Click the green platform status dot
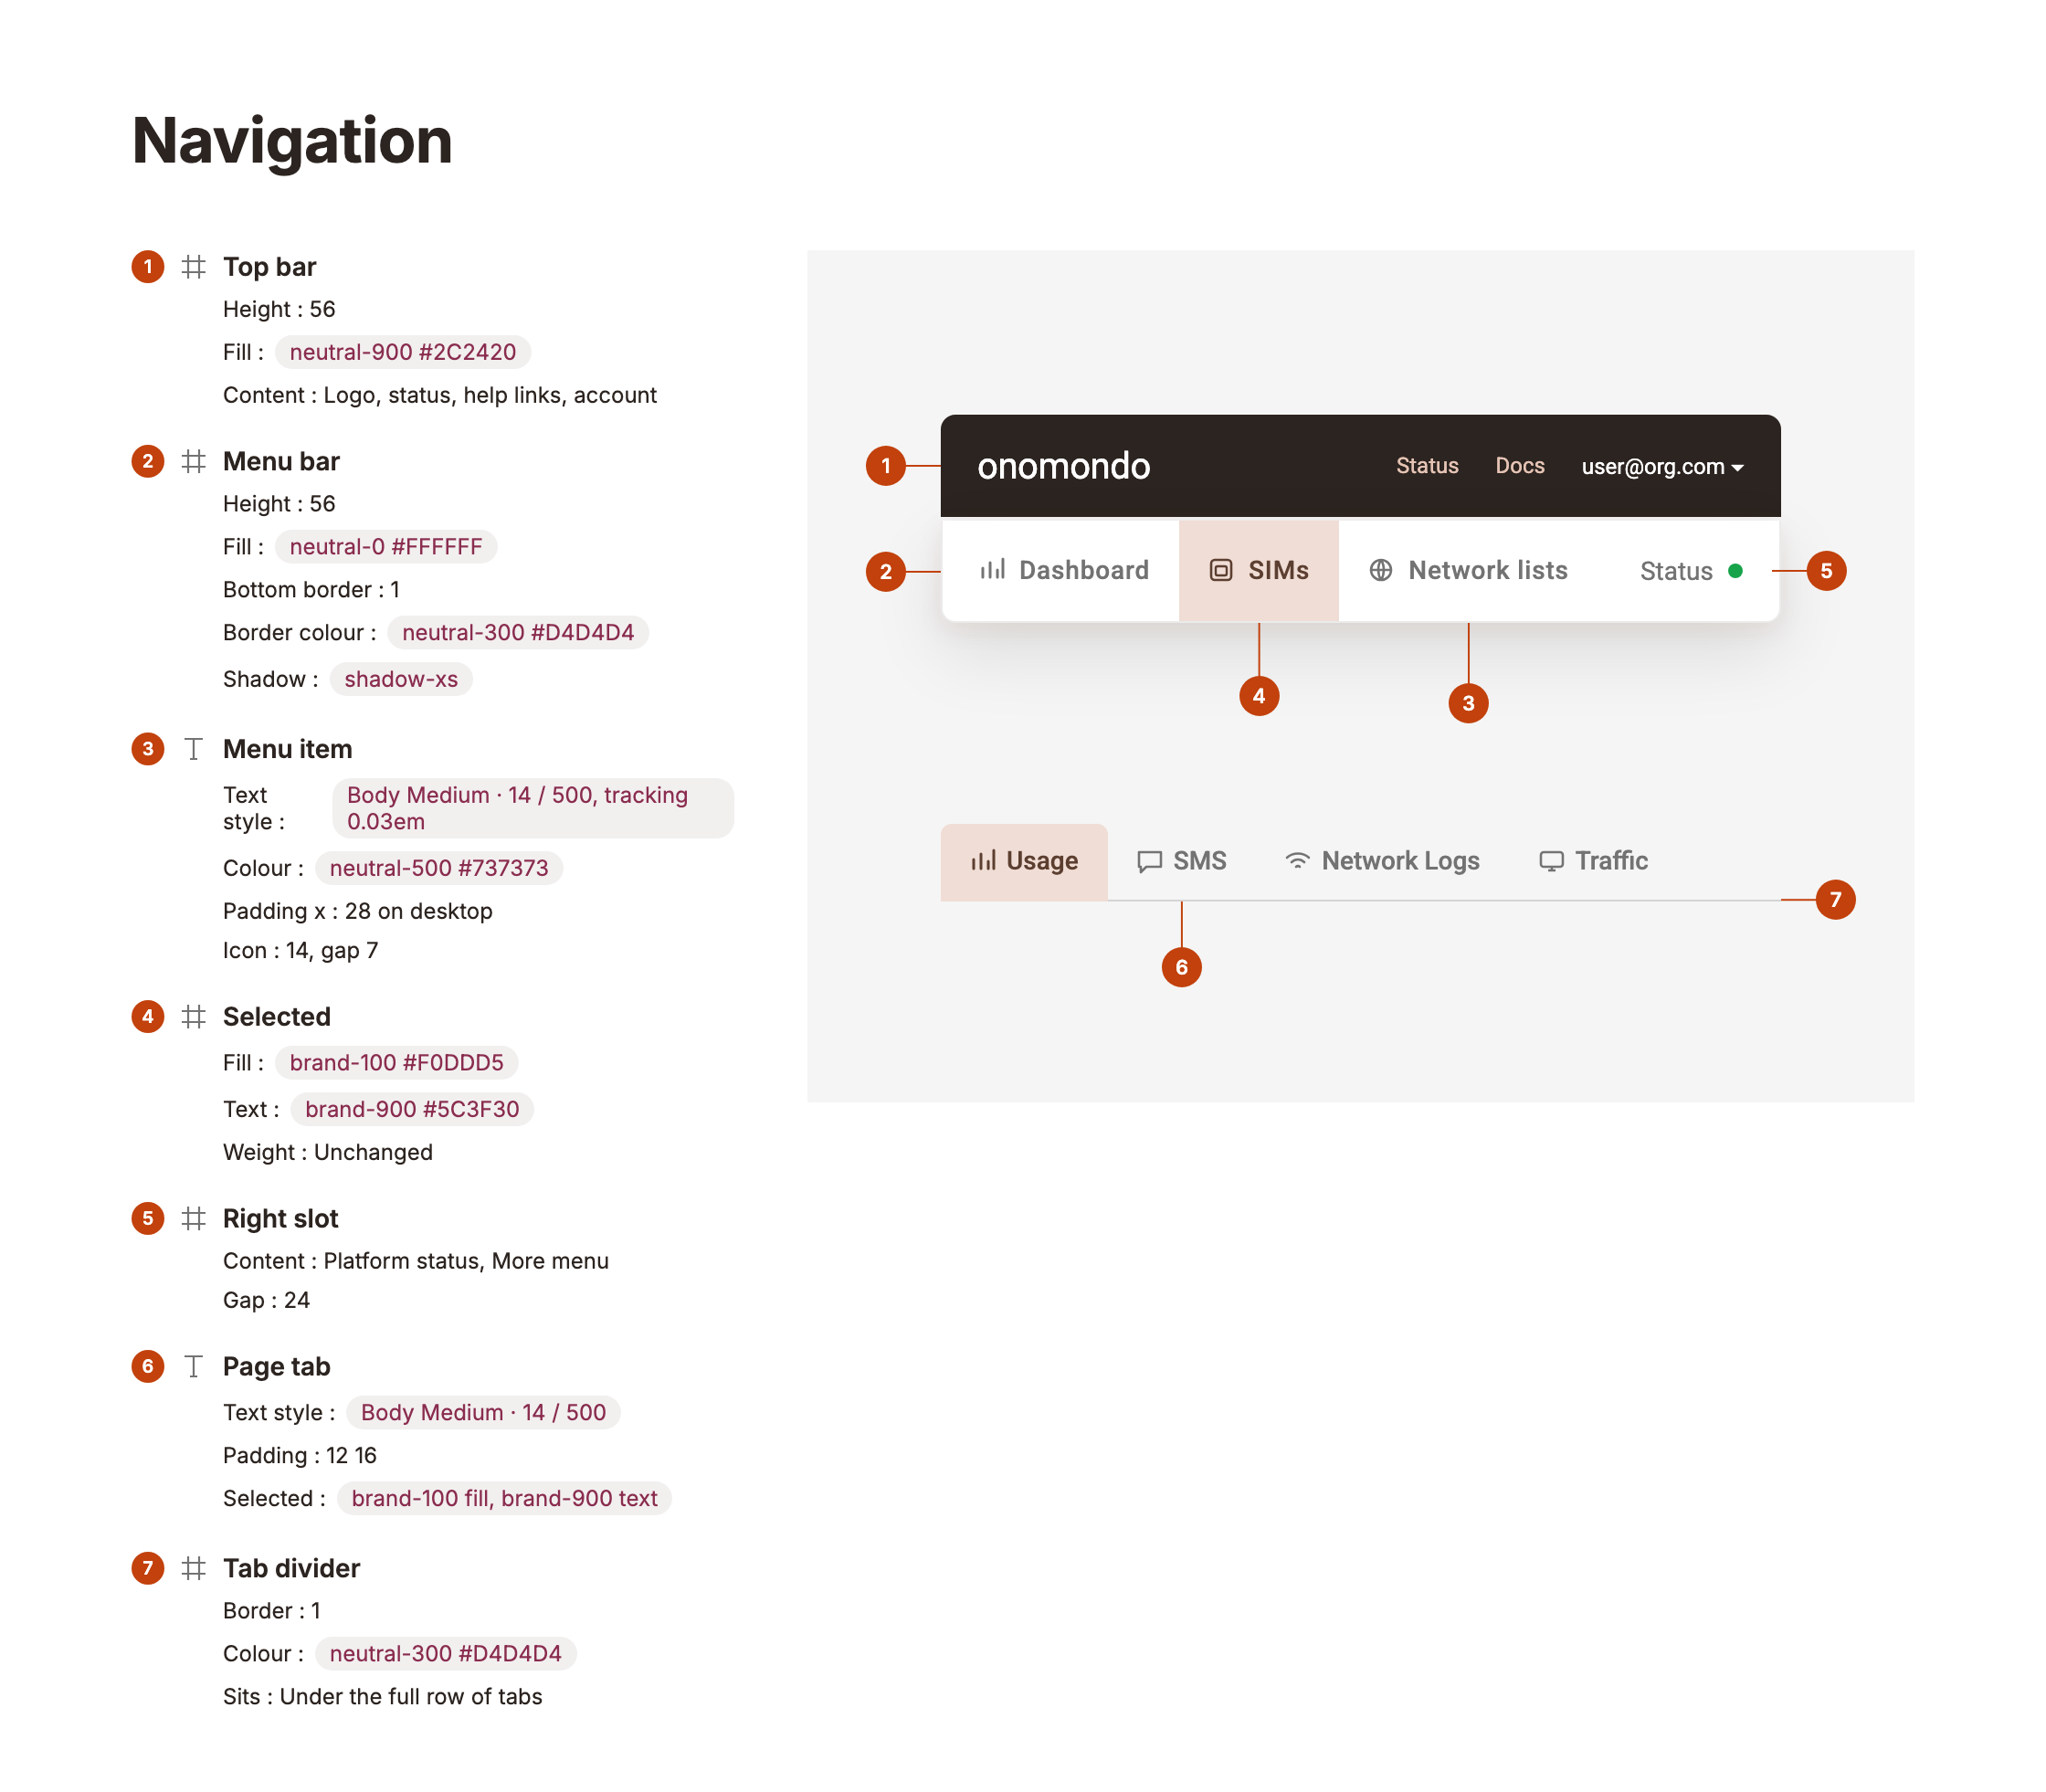The width and height of the screenshot is (2046, 1792). [1735, 571]
